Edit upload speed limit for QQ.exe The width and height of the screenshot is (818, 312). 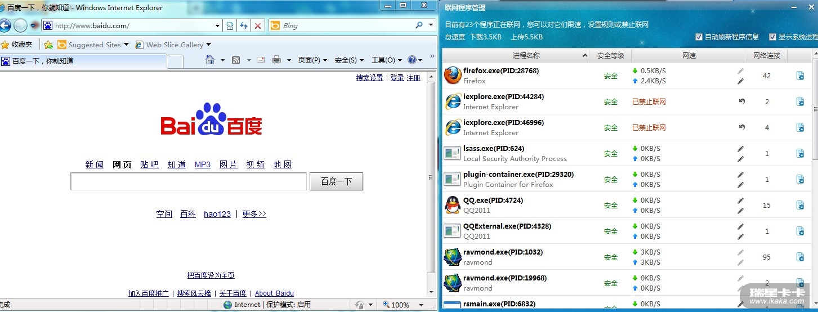pos(740,211)
